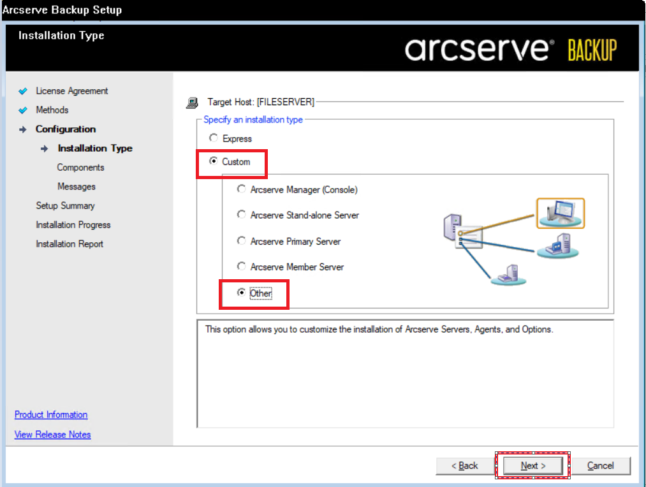The height and width of the screenshot is (487, 646).
Task: Select the Other radio button
Action: click(242, 293)
